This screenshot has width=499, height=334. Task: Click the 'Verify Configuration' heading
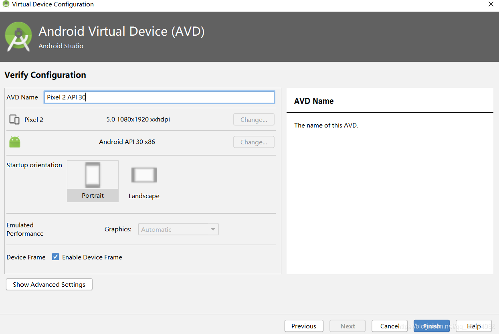coord(45,75)
